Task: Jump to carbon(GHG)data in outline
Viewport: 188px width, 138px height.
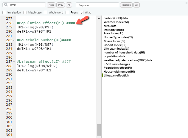Action: 116,18
